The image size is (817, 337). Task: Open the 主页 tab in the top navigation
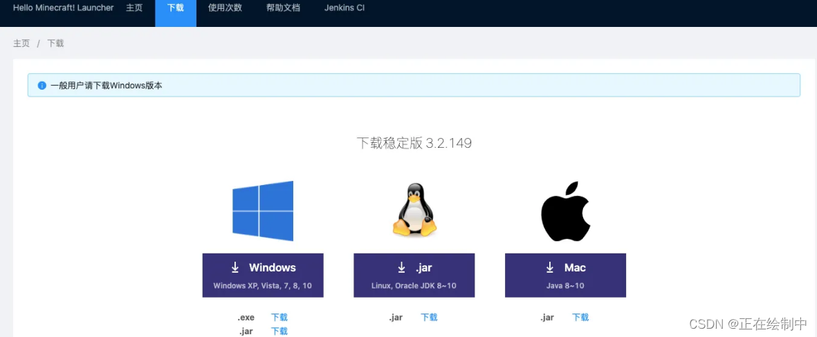click(x=134, y=8)
